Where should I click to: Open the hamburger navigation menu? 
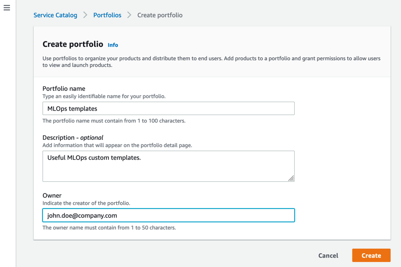click(7, 8)
